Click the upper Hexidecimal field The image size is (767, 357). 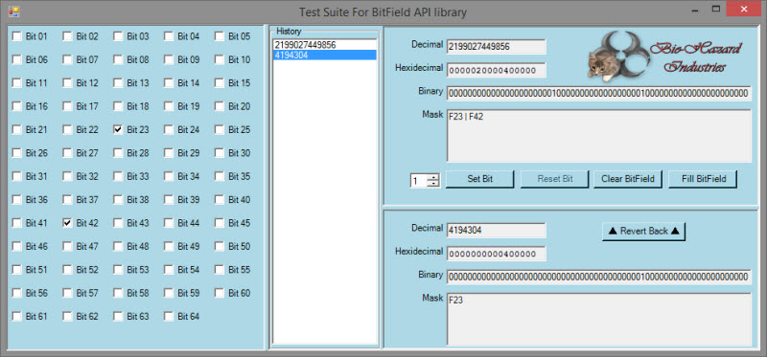496,70
